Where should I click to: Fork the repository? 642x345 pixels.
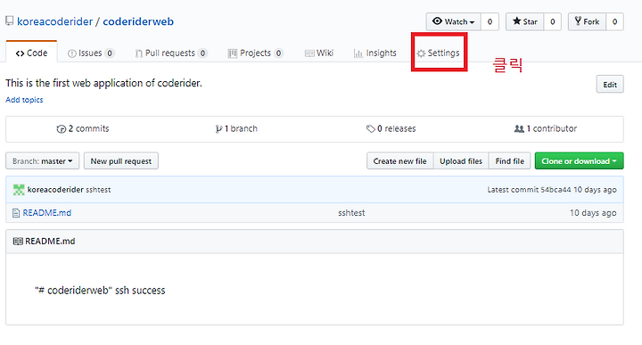587,21
